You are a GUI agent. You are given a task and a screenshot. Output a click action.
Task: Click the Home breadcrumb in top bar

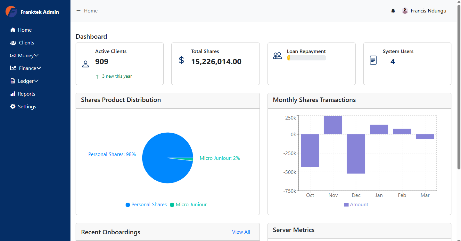[90, 11]
